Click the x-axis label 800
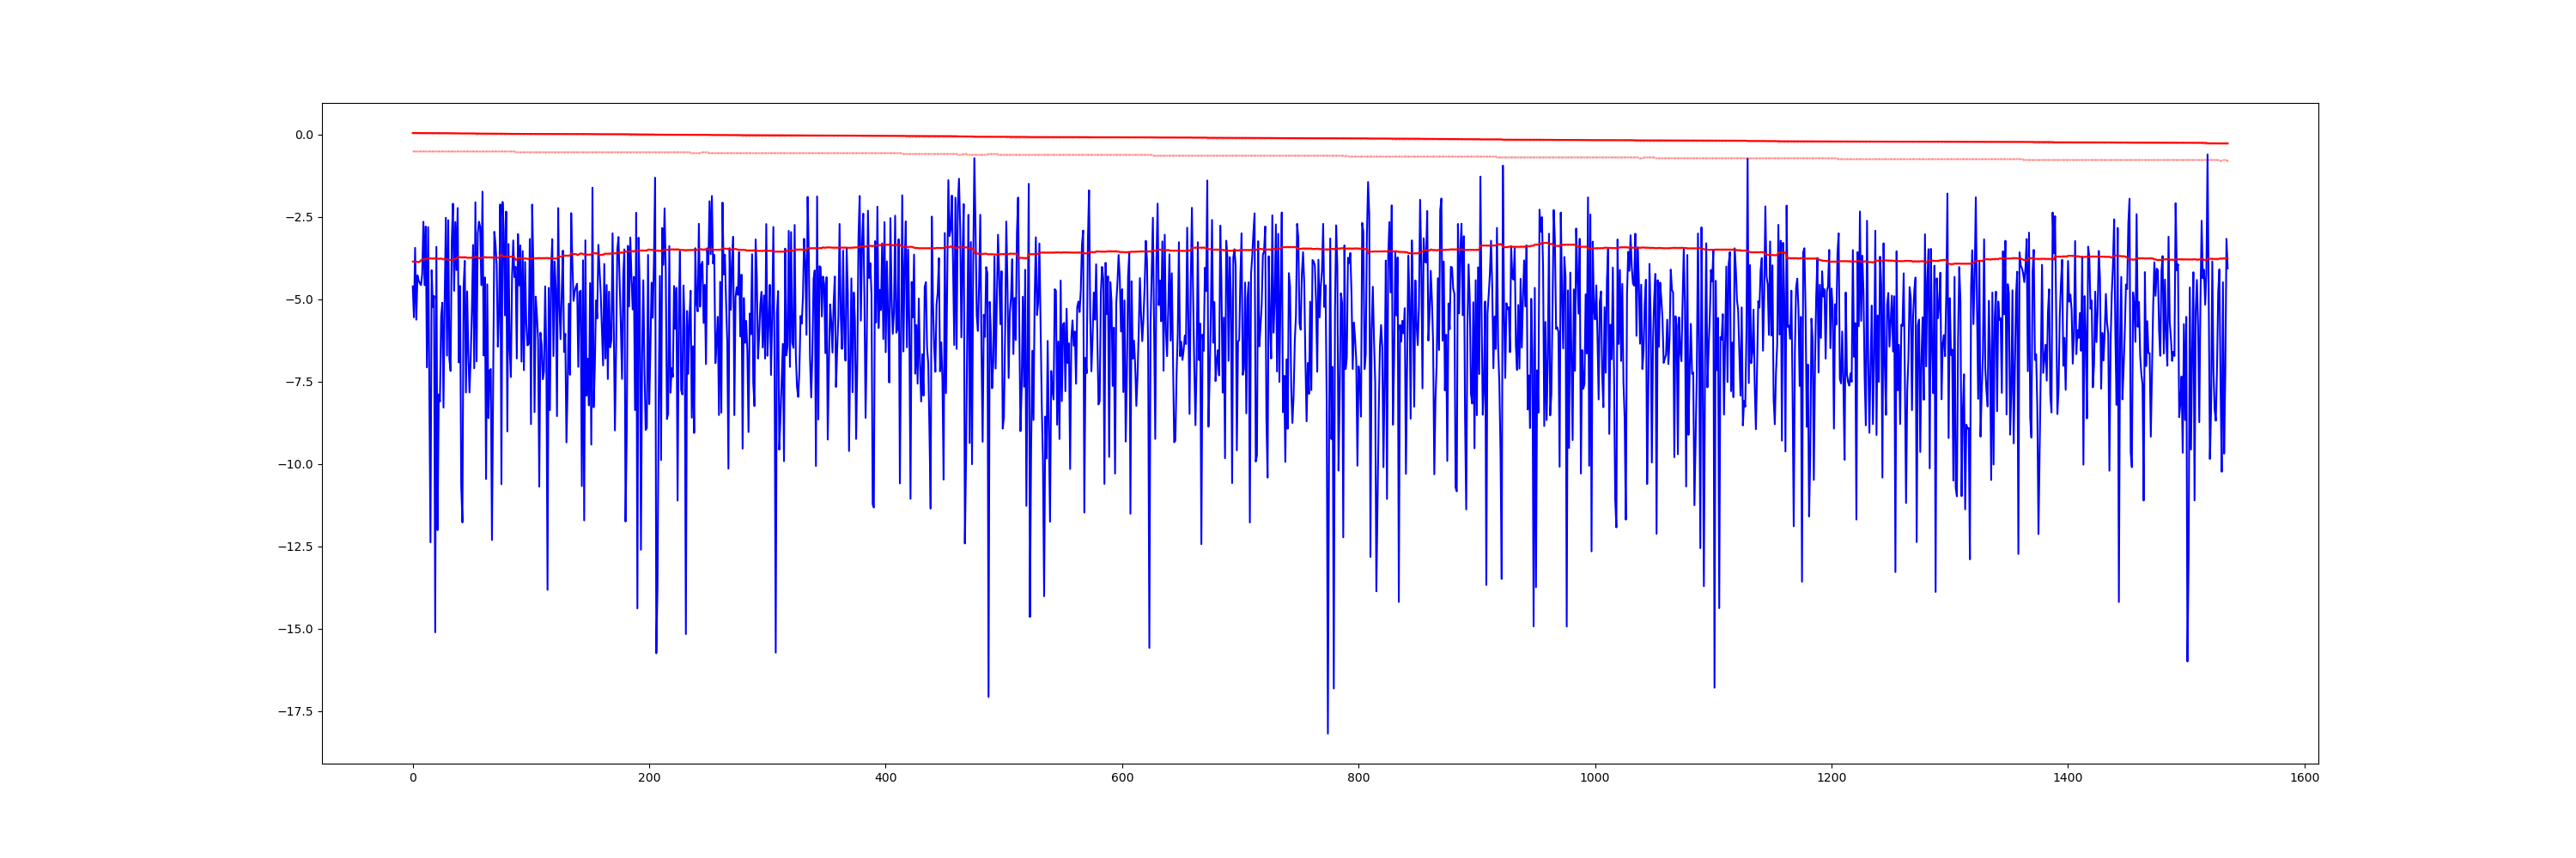The width and height of the screenshot is (2576, 858). (x=1359, y=778)
